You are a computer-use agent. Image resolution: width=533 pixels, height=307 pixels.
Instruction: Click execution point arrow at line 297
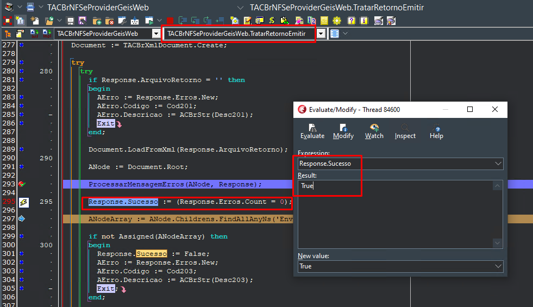point(22,218)
